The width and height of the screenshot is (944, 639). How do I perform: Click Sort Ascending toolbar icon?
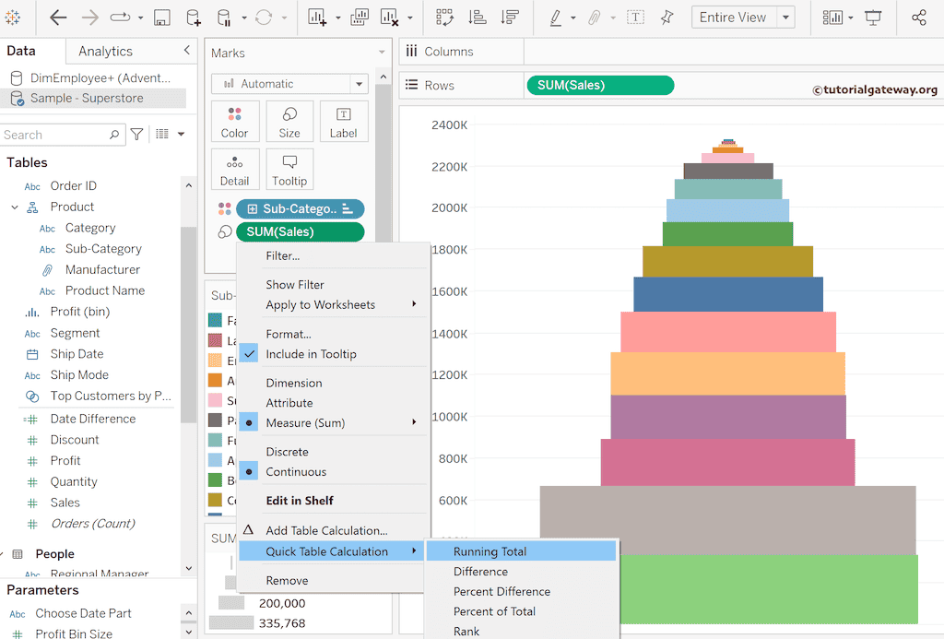click(477, 18)
